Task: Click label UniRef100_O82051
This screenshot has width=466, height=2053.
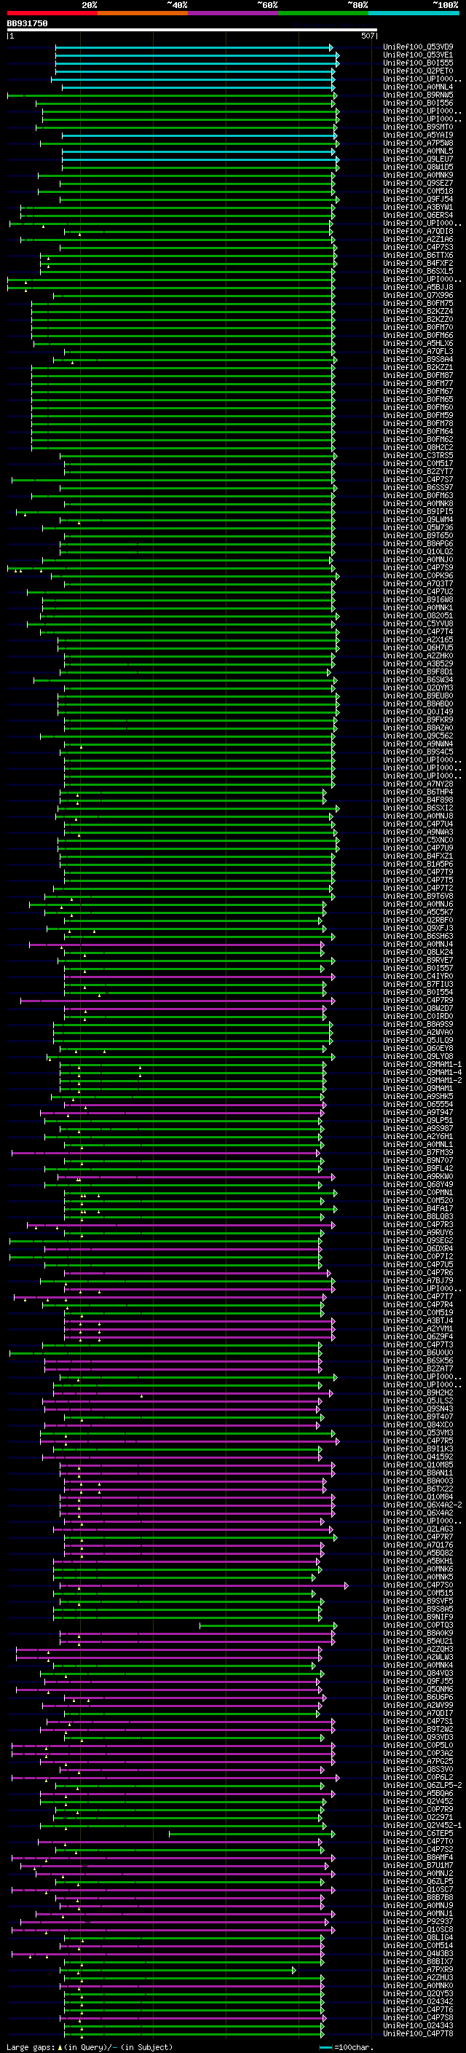Action: coord(418,616)
